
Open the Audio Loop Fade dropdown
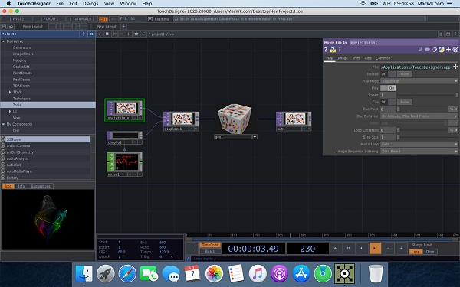(x=419, y=144)
